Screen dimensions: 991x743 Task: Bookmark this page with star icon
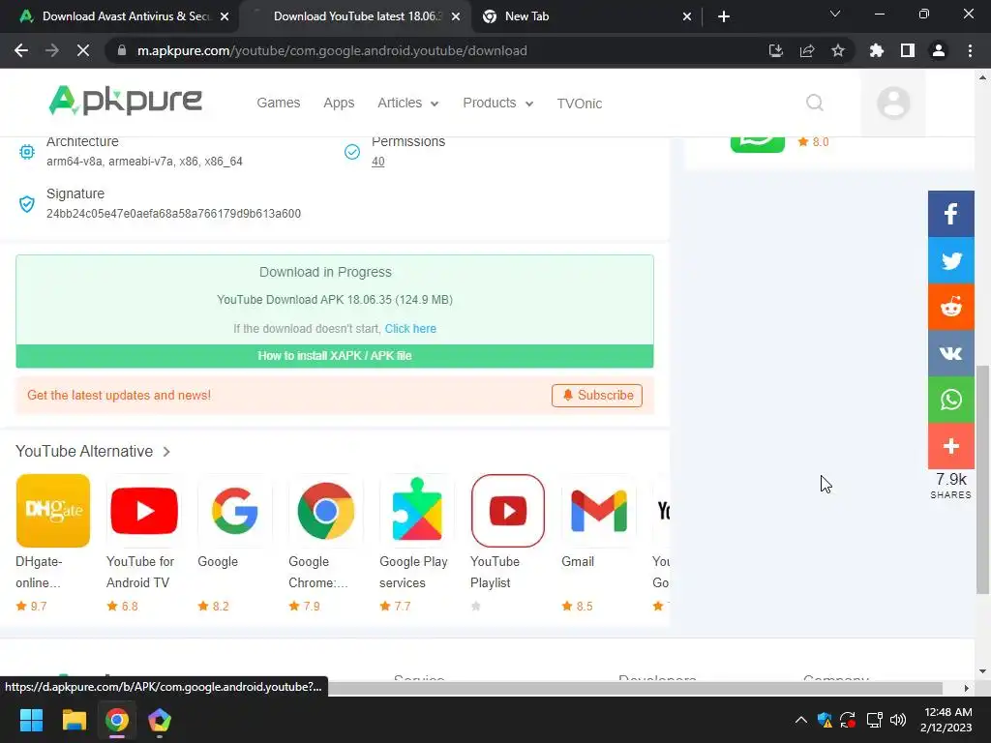[x=837, y=50]
